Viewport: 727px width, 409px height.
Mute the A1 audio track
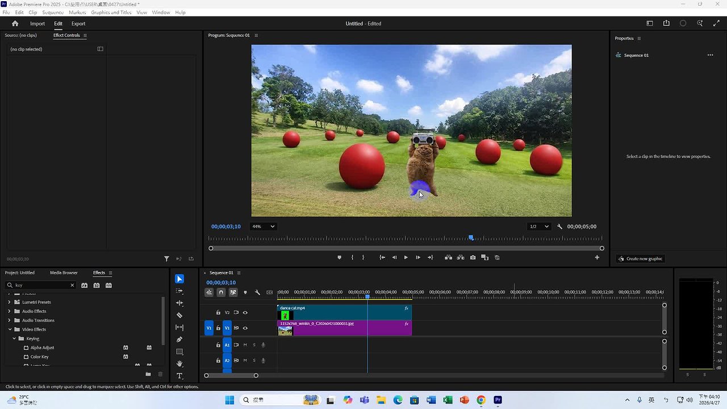coord(245,345)
